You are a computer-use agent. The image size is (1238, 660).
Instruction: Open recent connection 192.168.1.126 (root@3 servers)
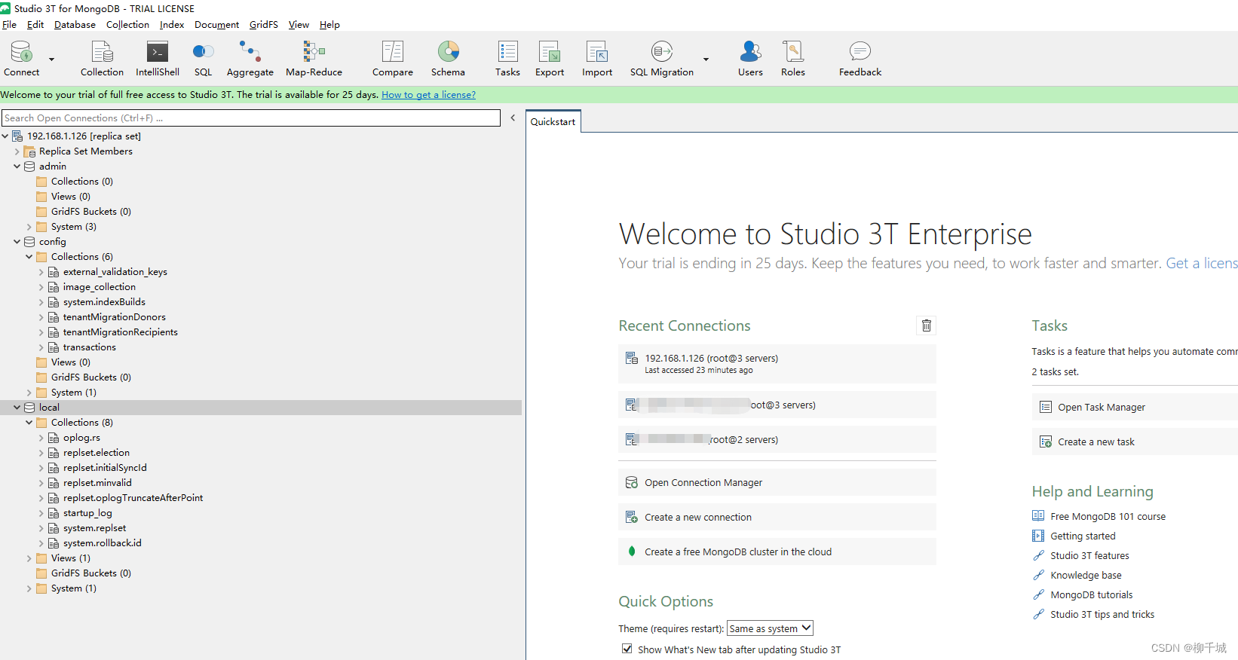tap(777, 364)
